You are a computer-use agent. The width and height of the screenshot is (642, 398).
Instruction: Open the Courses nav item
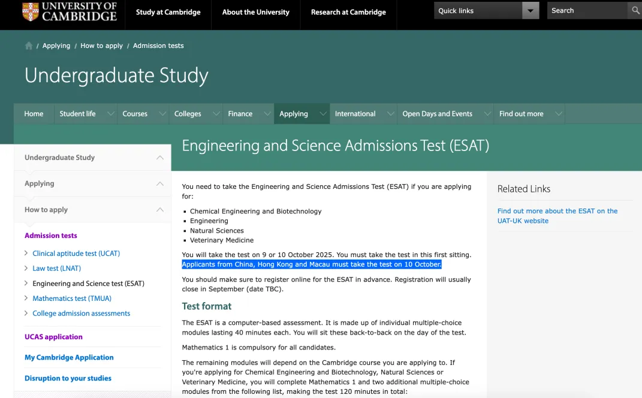(x=135, y=114)
